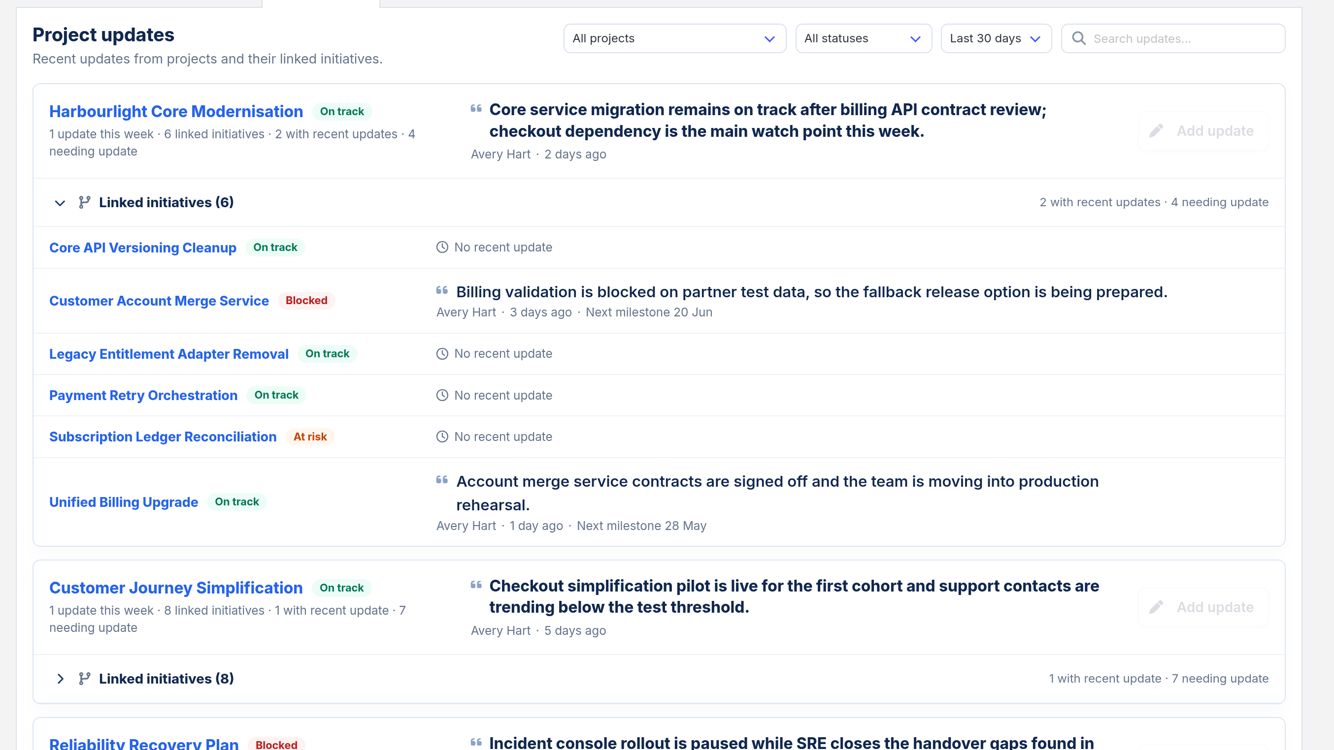The image size is (1334, 750).
Task: Open Harbourlight Core Modernisation project link
Action: click(176, 111)
